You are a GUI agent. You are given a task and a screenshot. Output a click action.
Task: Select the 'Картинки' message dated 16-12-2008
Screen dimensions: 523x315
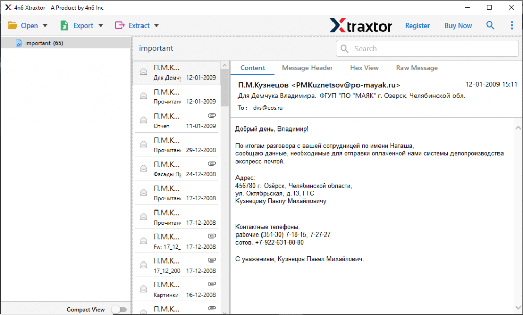click(x=177, y=289)
